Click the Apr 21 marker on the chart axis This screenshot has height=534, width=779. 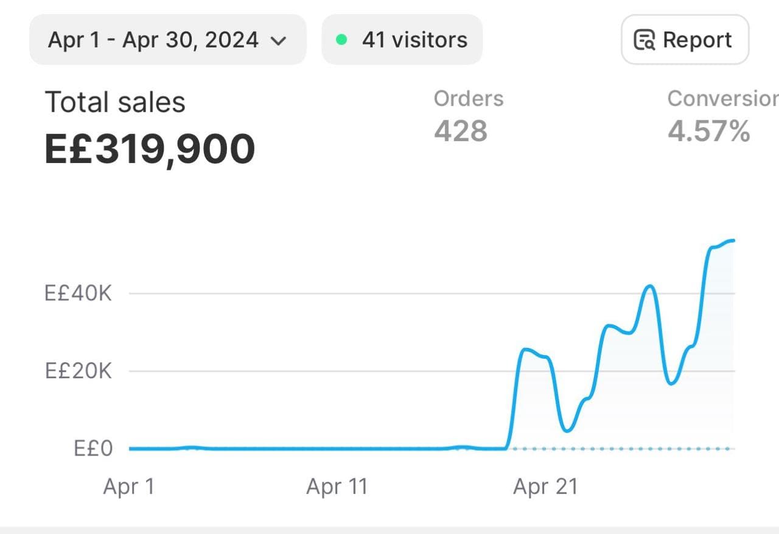pyautogui.click(x=545, y=487)
